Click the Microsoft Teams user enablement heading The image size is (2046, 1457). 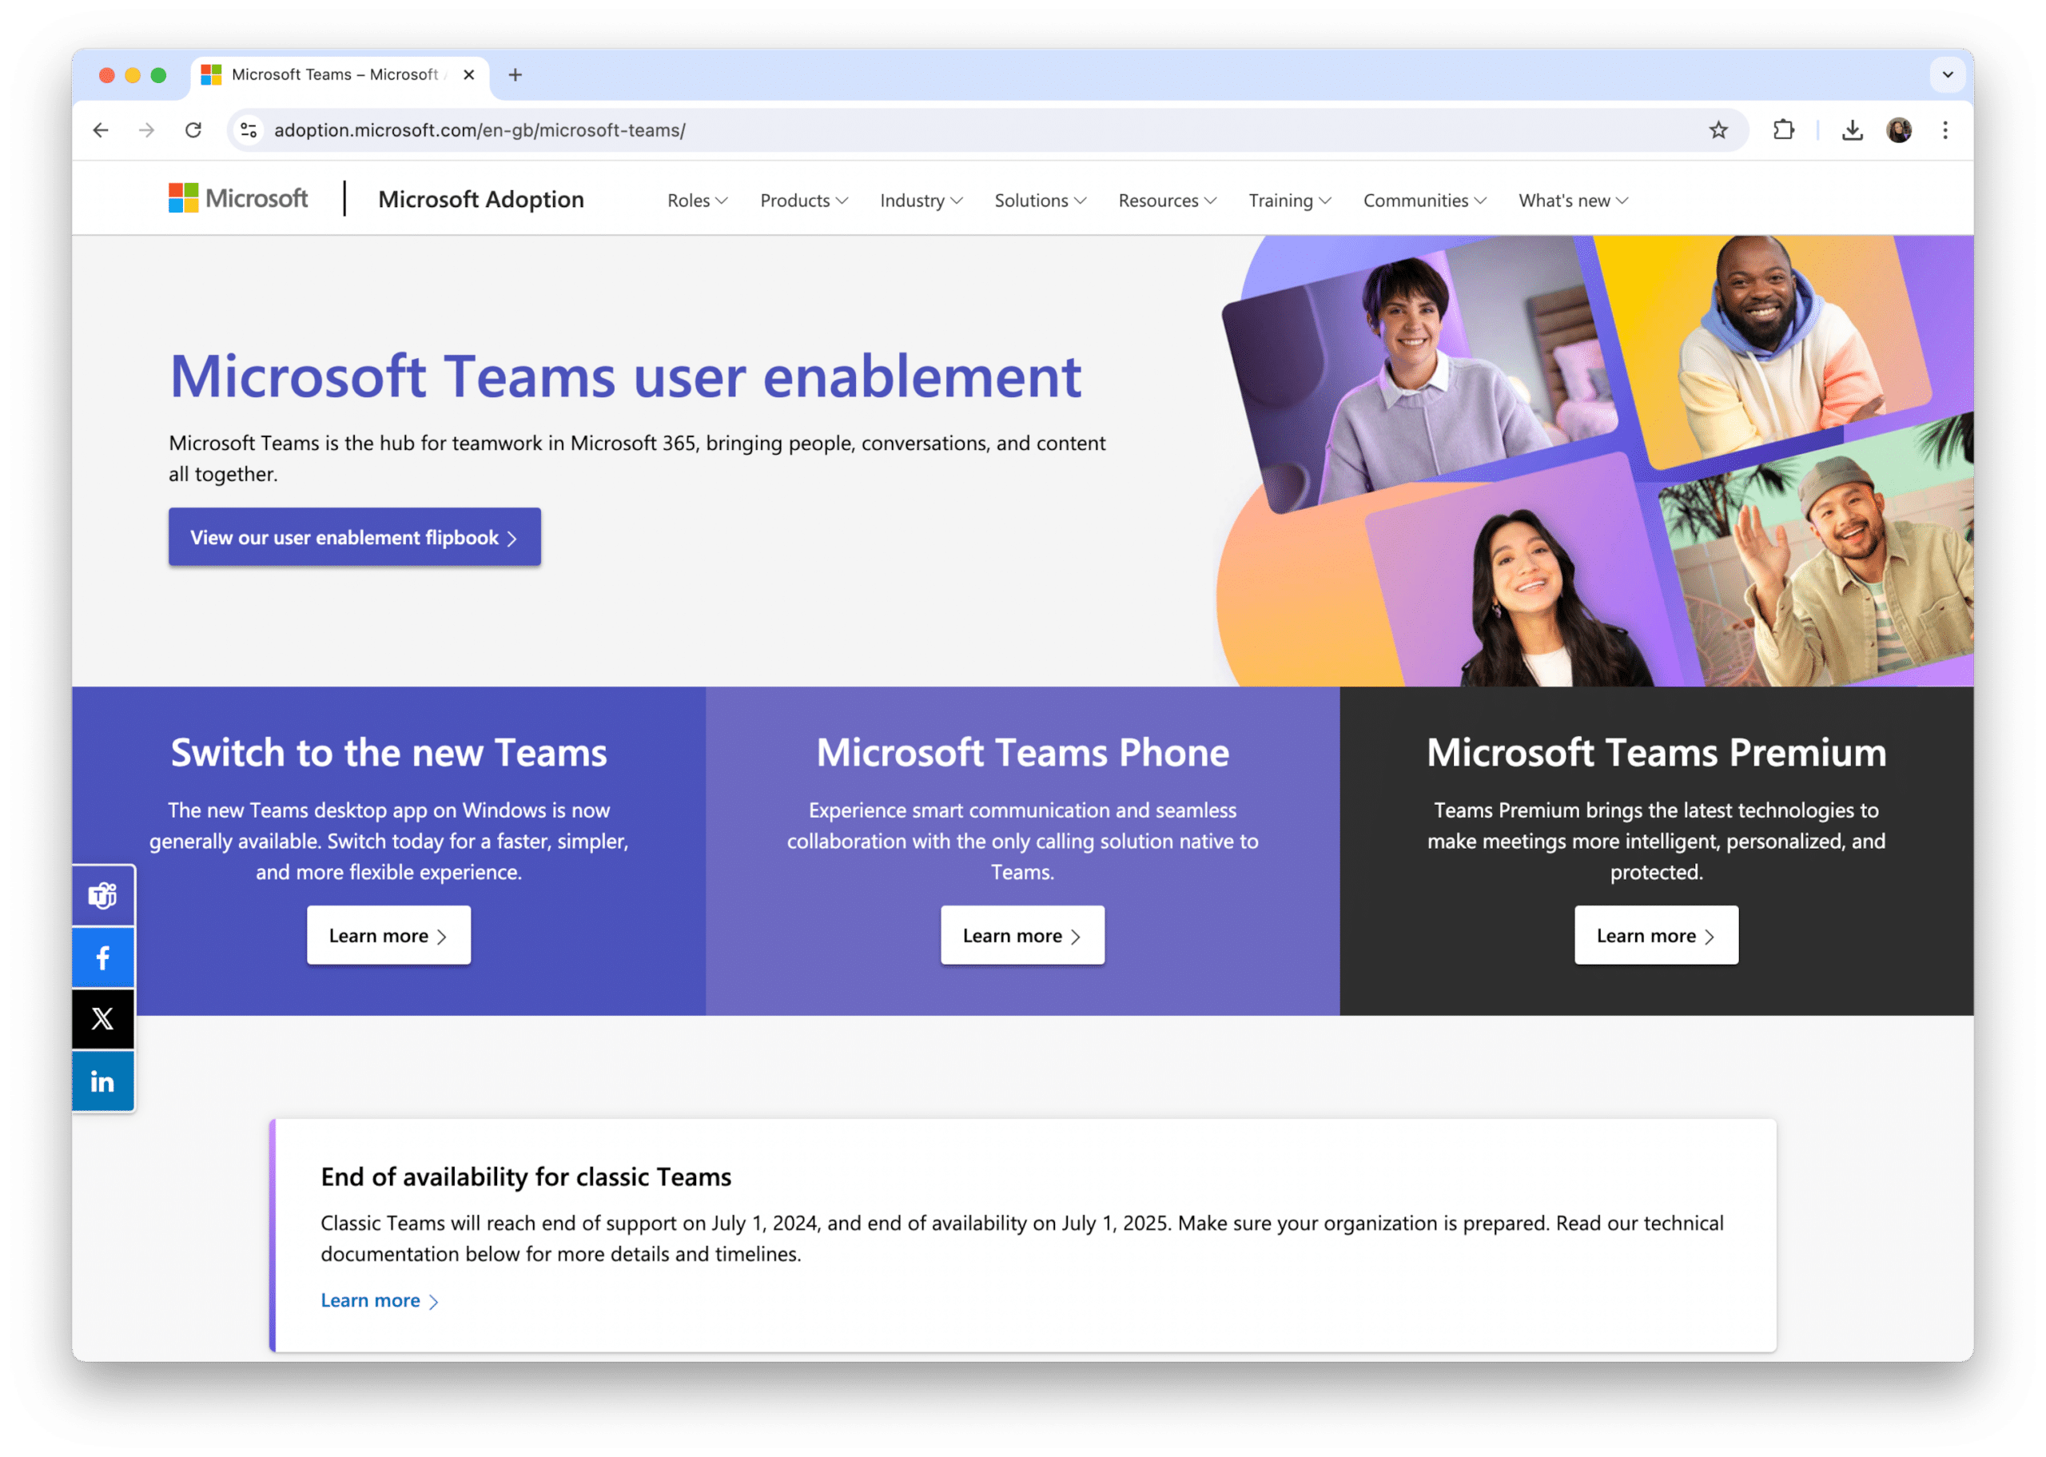click(625, 376)
